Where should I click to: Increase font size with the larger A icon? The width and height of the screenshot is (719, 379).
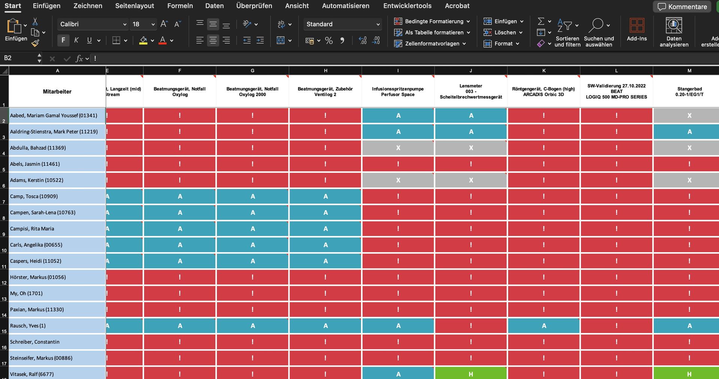[164, 24]
